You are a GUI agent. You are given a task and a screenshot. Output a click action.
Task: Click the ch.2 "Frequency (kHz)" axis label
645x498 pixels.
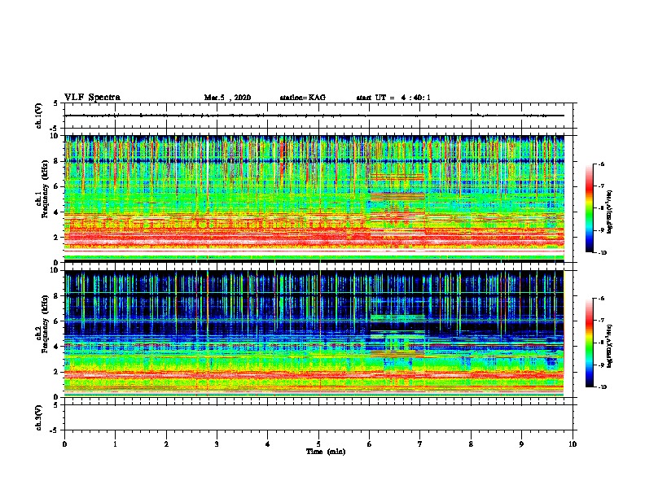(45, 324)
